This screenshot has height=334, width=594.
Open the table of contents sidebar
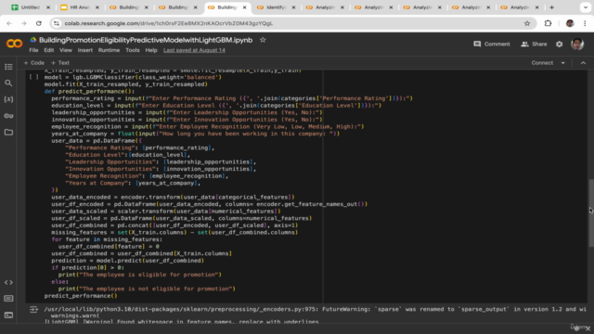pos(8,67)
